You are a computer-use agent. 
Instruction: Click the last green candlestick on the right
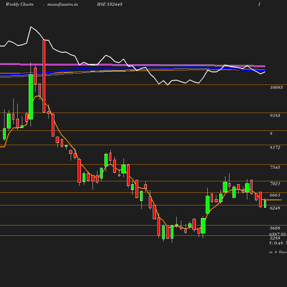265,204
